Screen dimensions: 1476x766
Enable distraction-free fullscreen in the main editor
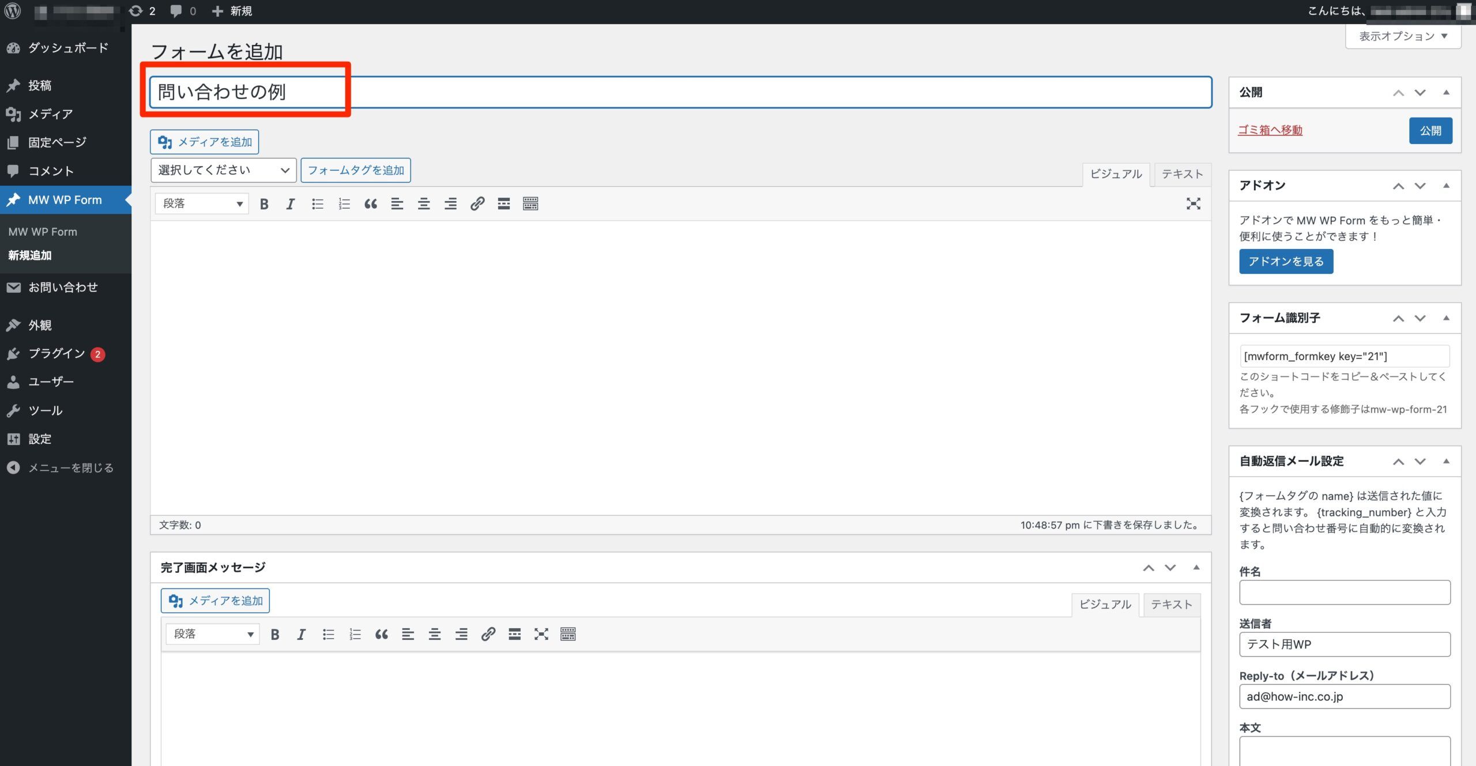(x=1193, y=203)
